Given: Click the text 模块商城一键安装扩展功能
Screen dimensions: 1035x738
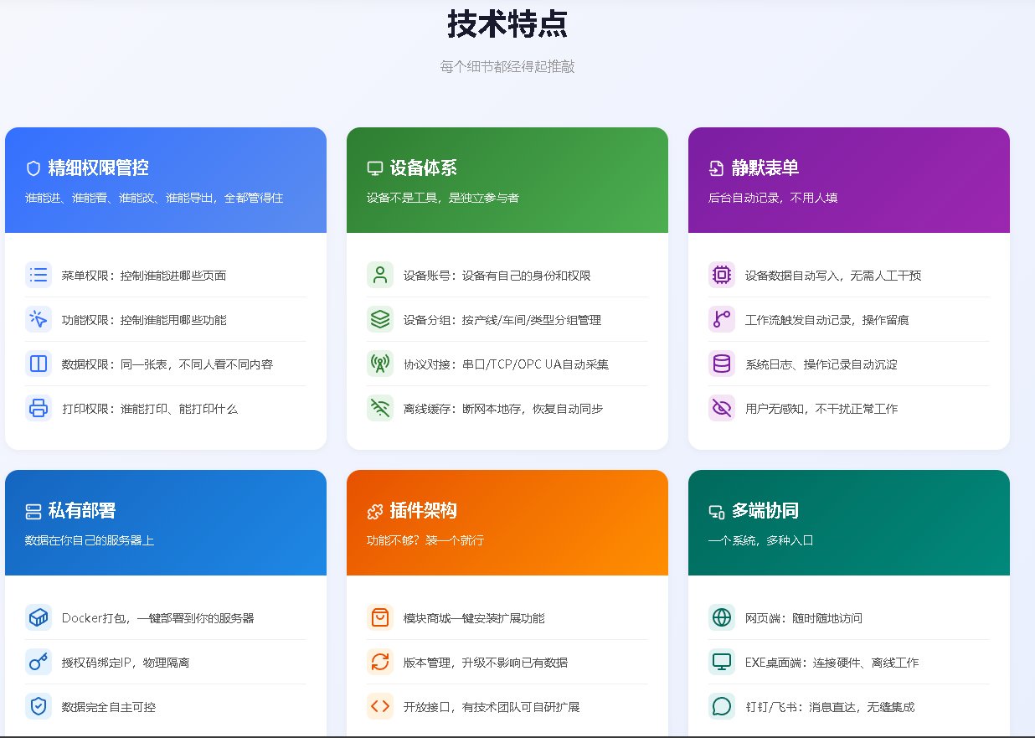Looking at the screenshot, I should click(x=474, y=618).
